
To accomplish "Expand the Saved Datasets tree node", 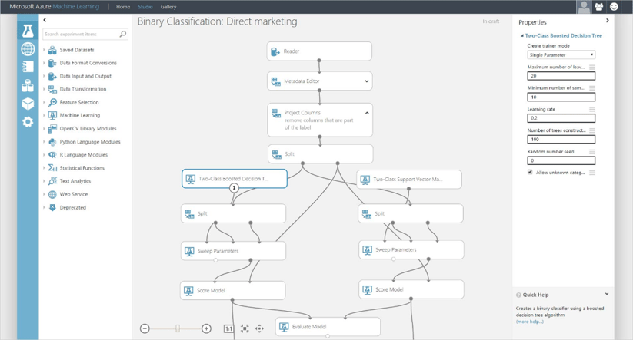I will point(45,50).
